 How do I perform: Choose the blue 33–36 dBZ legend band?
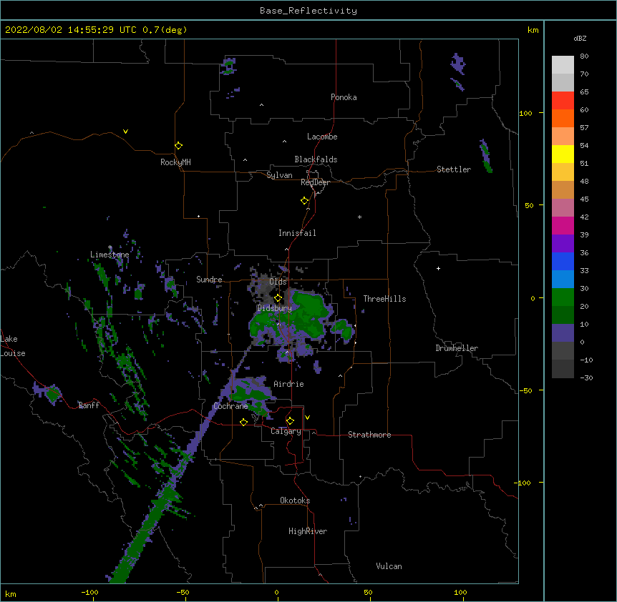(563, 261)
